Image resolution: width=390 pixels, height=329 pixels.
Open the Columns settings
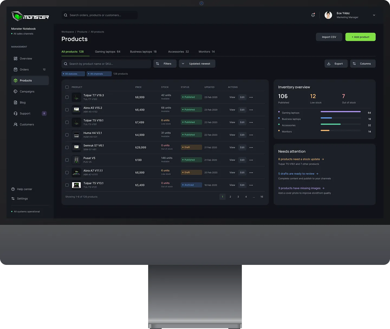pos(363,64)
